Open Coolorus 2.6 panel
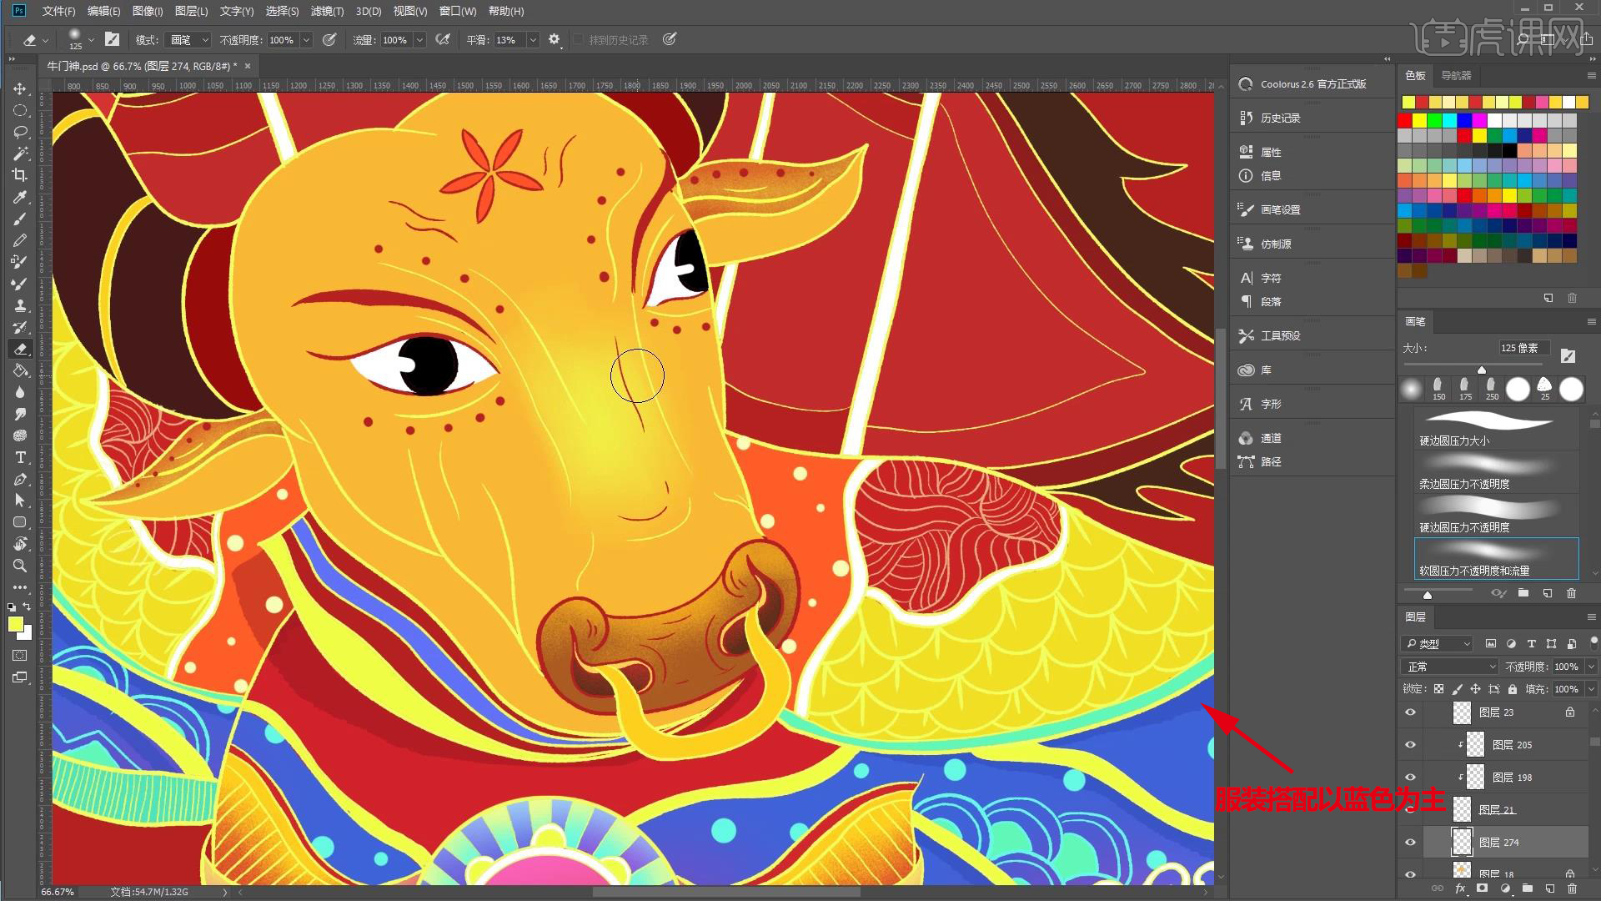The image size is (1601, 901). tap(1313, 84)
